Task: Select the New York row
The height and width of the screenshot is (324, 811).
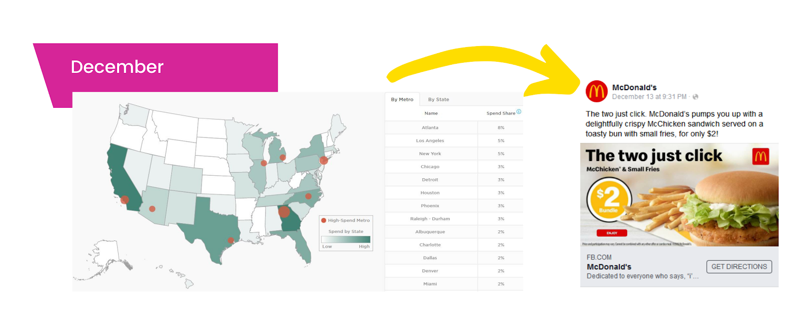Action: pos(454,154)
